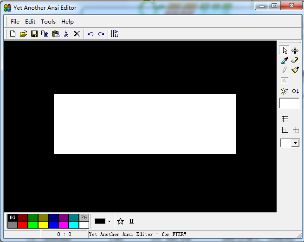Open the Tools menu
The width and height of the screenshot is (304, 242).
(48, 21)
